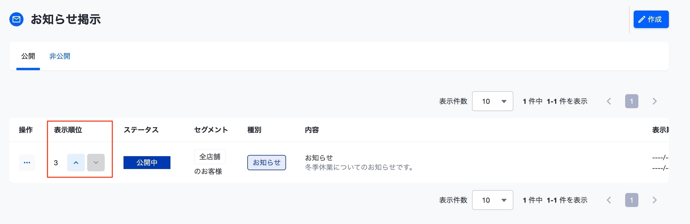The height and width of the screenshot is (224, 690).
Task: Click the 作成 button with the pencil icon
Action: [651, 19]
